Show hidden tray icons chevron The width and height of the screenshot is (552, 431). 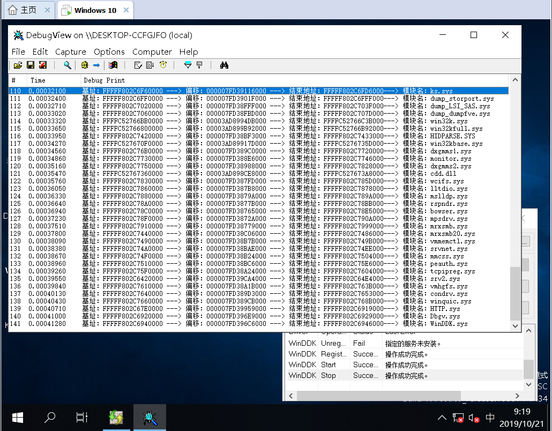click(442, 418)
